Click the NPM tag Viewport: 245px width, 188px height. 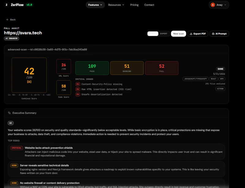tap(222, 79)
